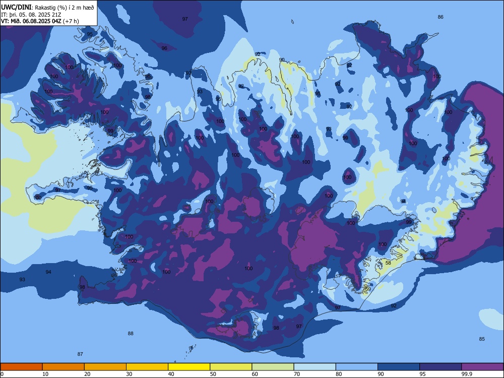The height and width of the screenshot is (378, 504).
Task: Click the legend tick label '20'
Action: tap(87, 374)
